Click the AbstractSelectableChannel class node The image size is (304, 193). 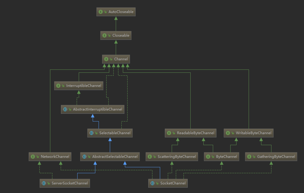110,157
